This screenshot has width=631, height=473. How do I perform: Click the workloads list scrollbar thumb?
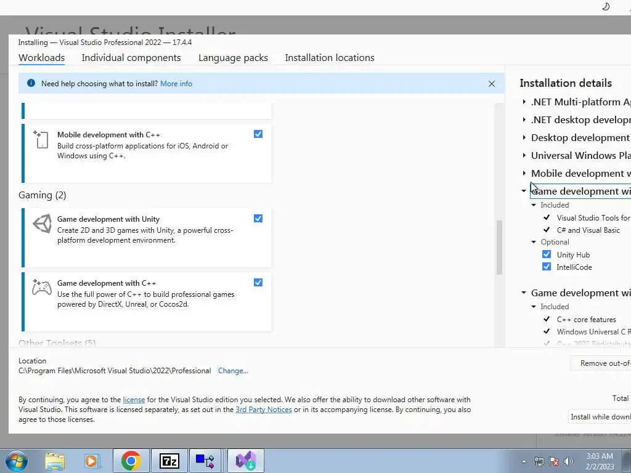499,248
